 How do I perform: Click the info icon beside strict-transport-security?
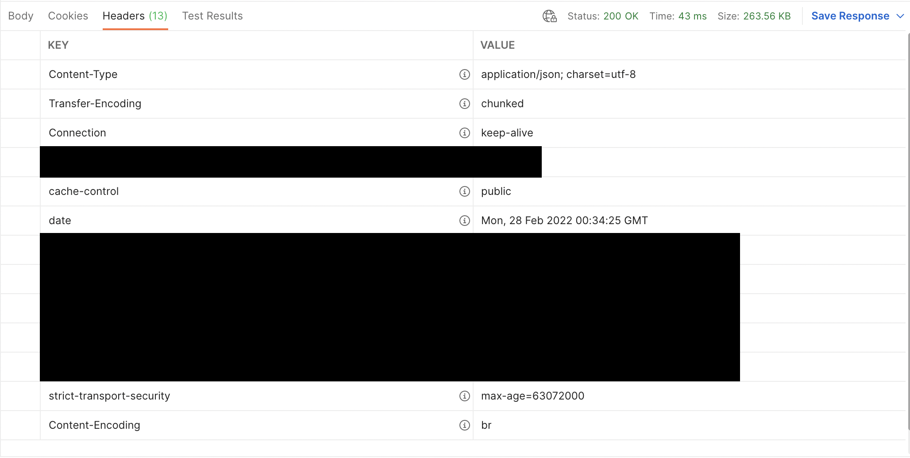(x=464, y=396)
